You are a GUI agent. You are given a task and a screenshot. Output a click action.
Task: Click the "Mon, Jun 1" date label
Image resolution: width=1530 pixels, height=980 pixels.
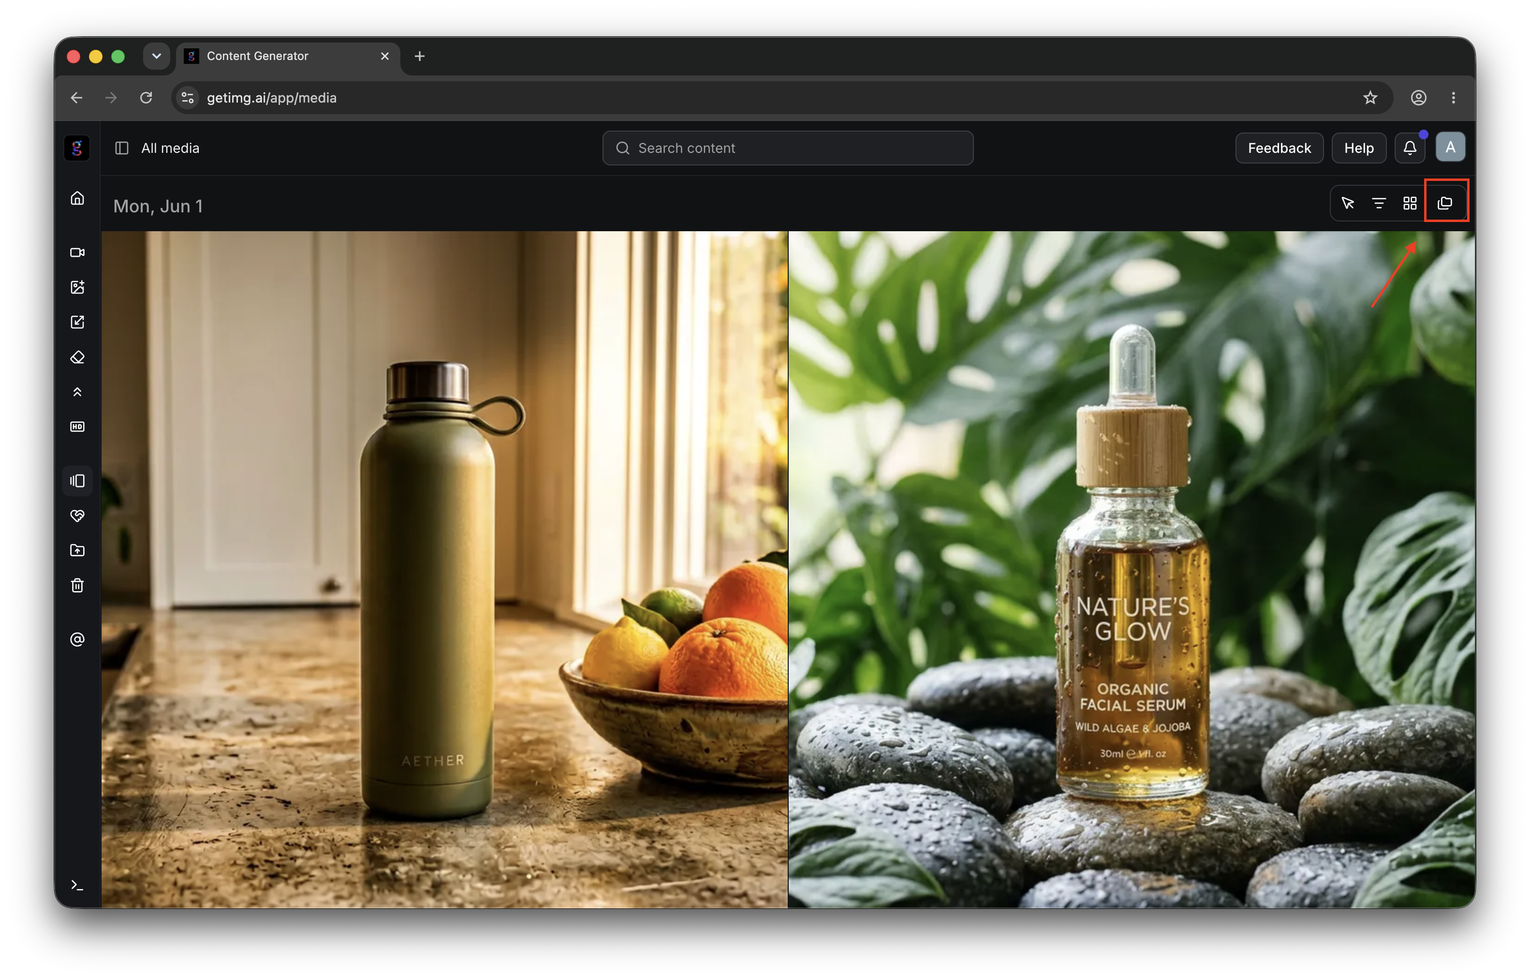click(158, 206)
